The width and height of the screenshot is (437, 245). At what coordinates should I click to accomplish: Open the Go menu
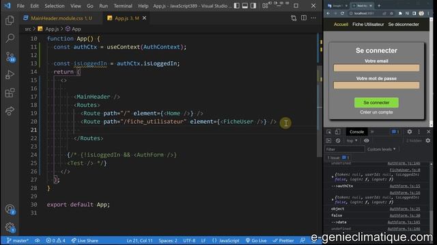[89, 6]
